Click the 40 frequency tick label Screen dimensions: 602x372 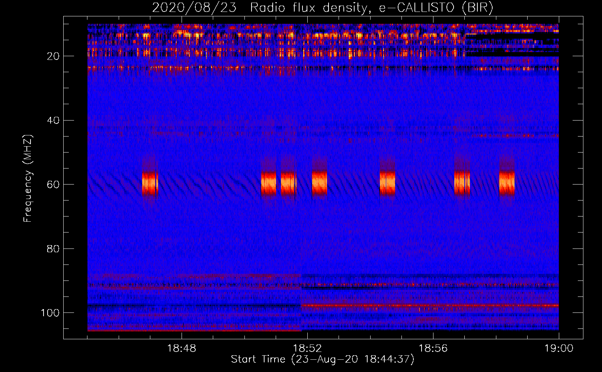(x=53, y=121)
